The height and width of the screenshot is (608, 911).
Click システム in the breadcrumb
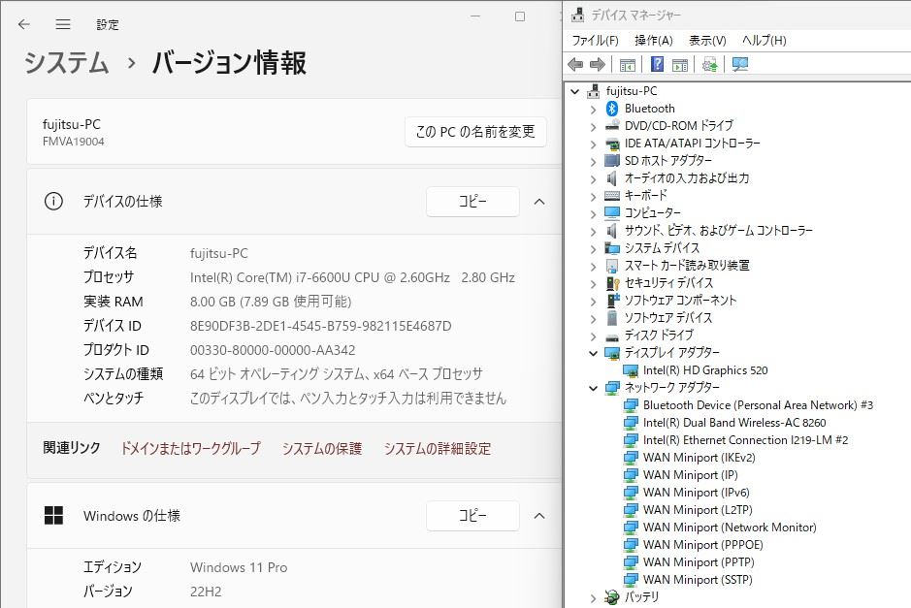pos(66,62)
